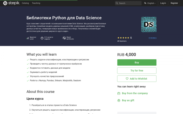183x114 pixels.
Task: Click the Beginner Level label
Action: tap(33, 38)
